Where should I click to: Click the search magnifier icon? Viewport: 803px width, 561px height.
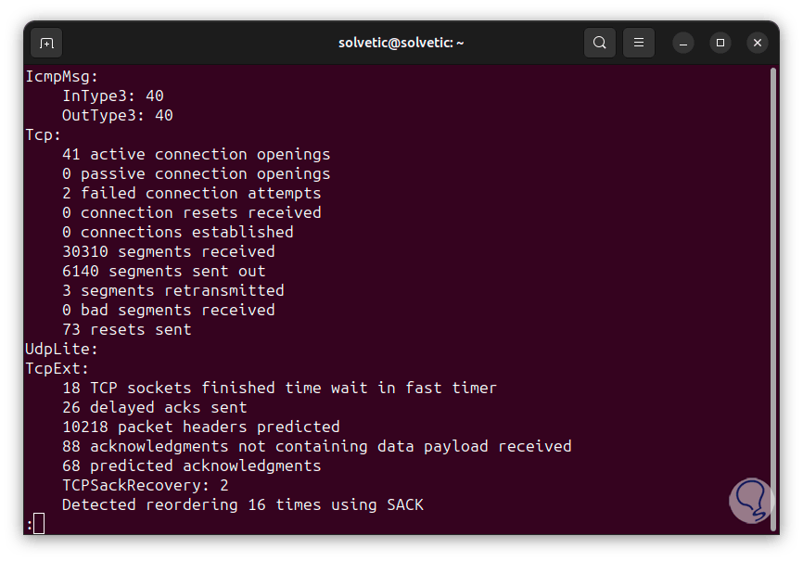click(600, 43)
